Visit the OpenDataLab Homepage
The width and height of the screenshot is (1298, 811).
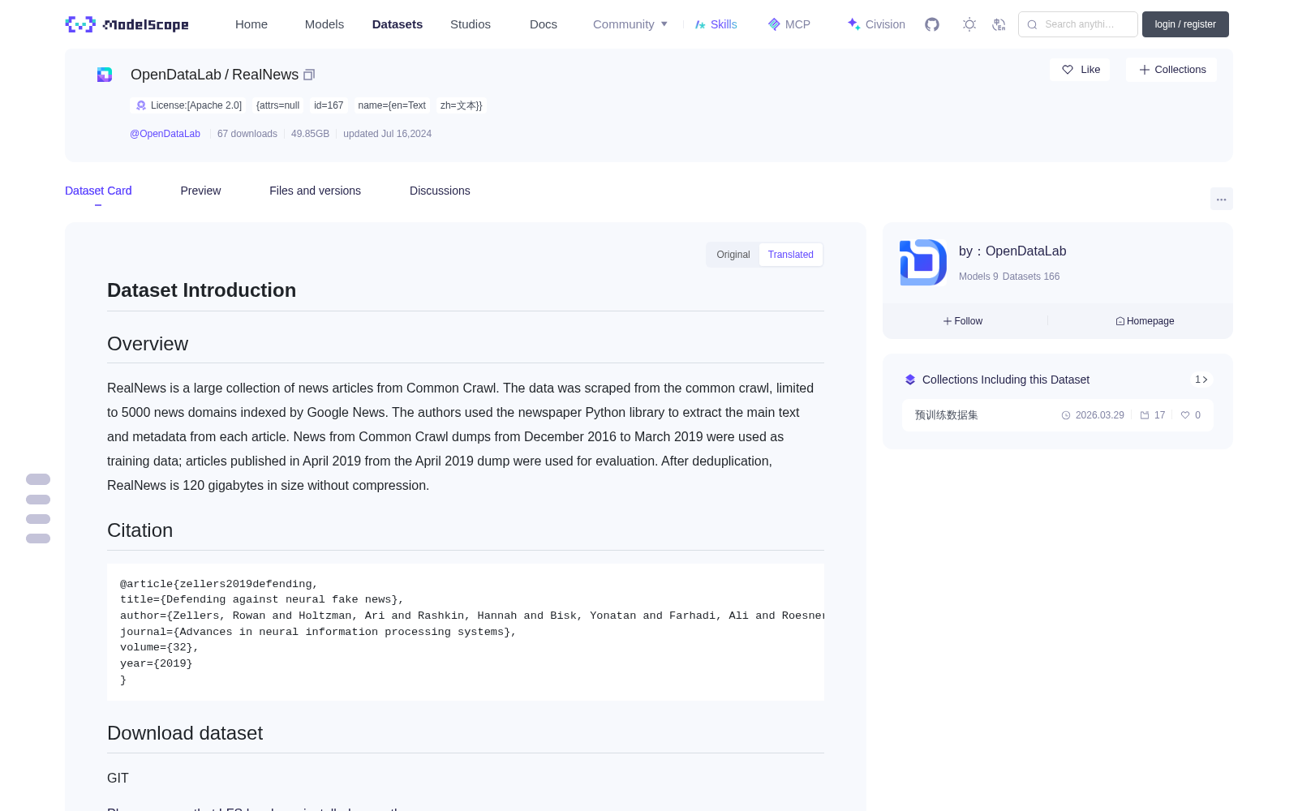[x=1145, y=321]
